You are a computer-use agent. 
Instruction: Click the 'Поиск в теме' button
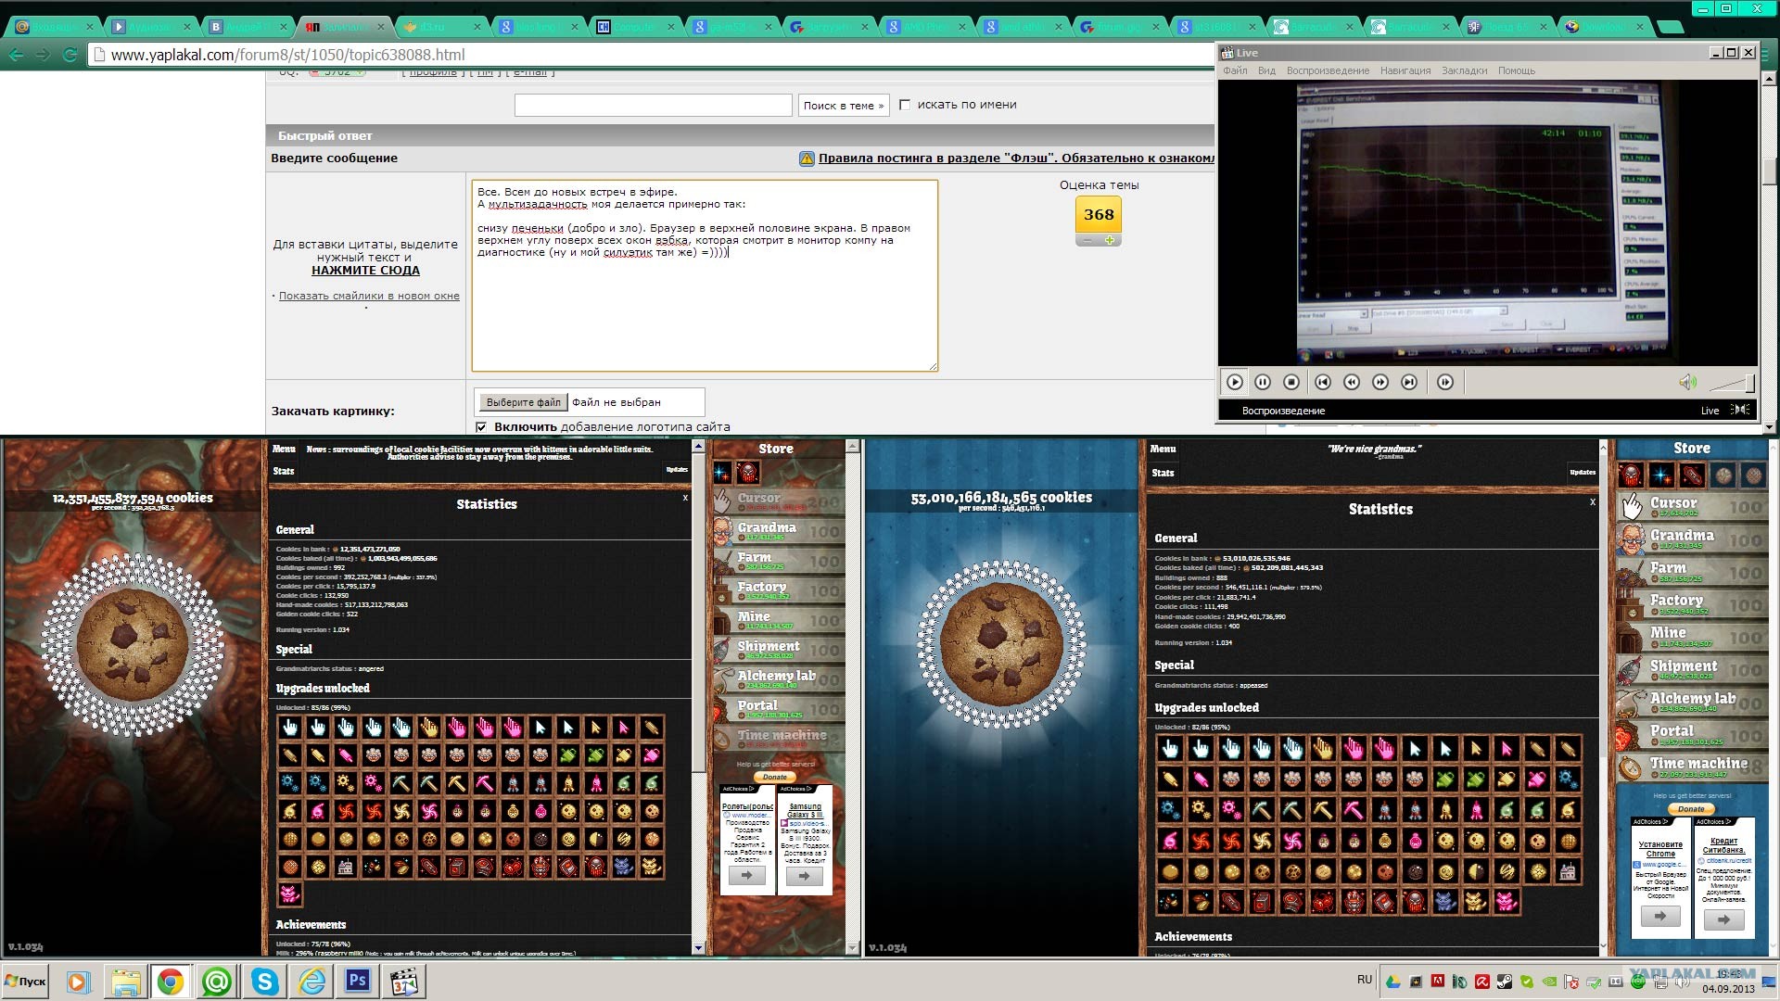coord(844,106)
